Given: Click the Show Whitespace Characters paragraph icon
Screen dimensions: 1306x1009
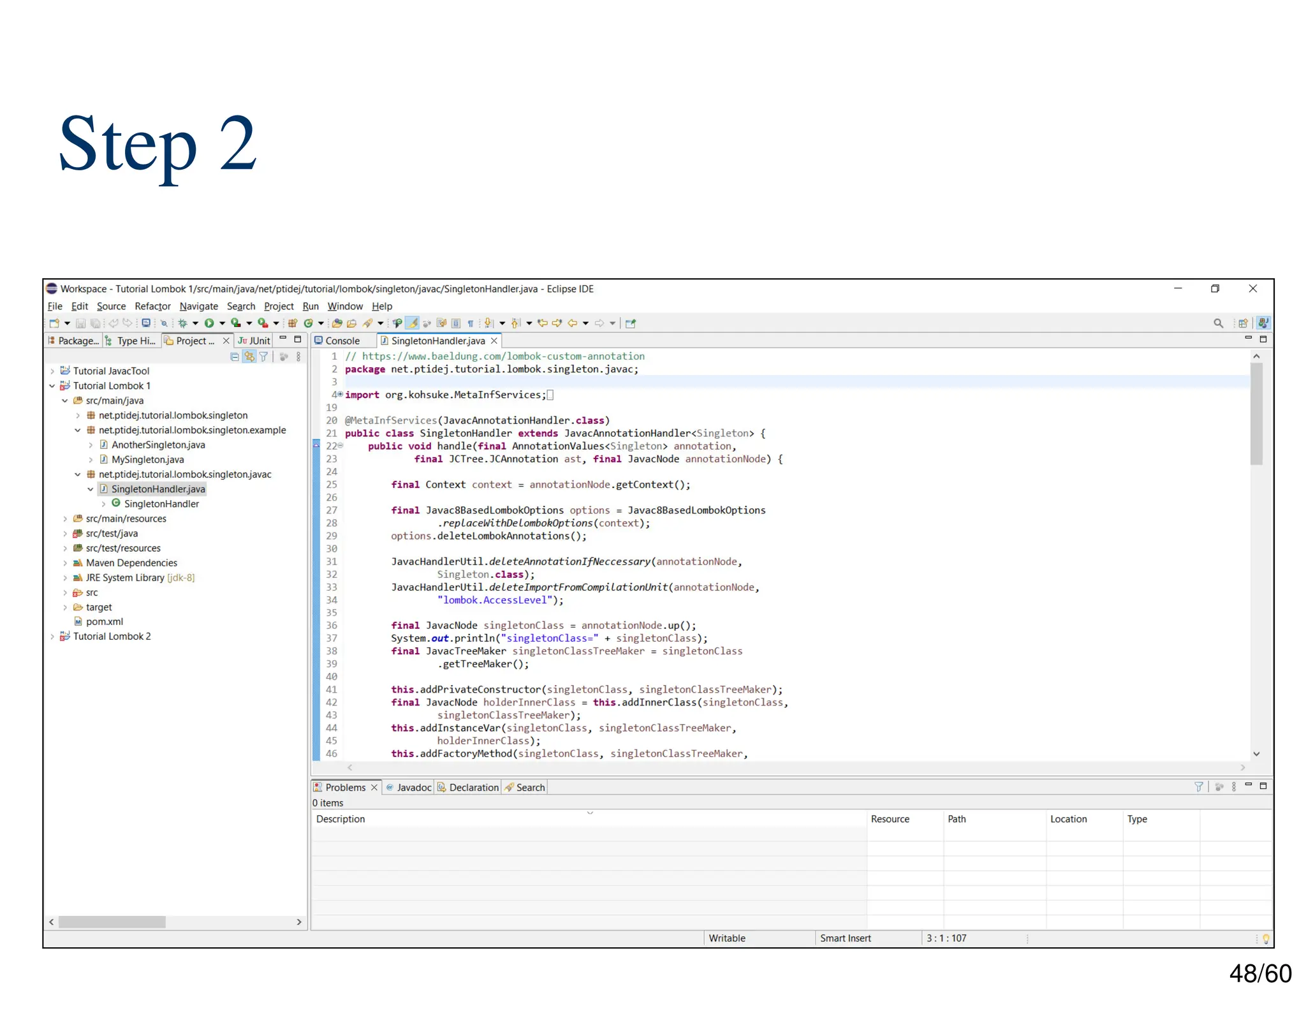Looking at the screenshot, I should 471,323.
